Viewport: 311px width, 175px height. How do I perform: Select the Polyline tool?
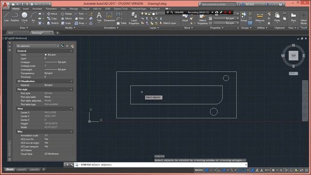click(15, 17)
